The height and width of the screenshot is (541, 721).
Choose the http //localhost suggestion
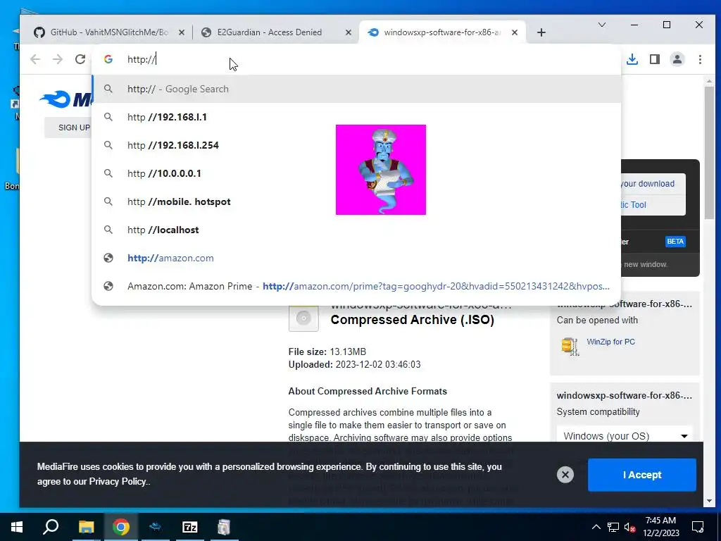click(356, 230)
